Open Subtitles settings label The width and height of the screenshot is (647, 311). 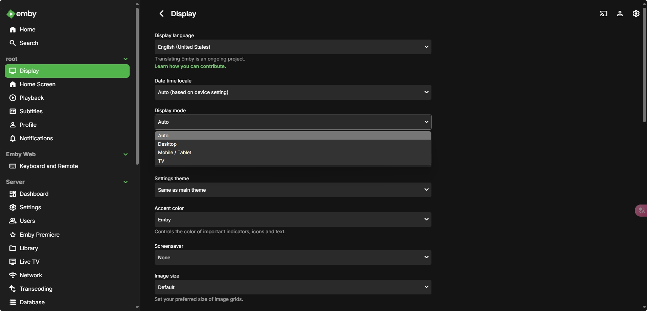pyautogui.click(x=31, y=112)
